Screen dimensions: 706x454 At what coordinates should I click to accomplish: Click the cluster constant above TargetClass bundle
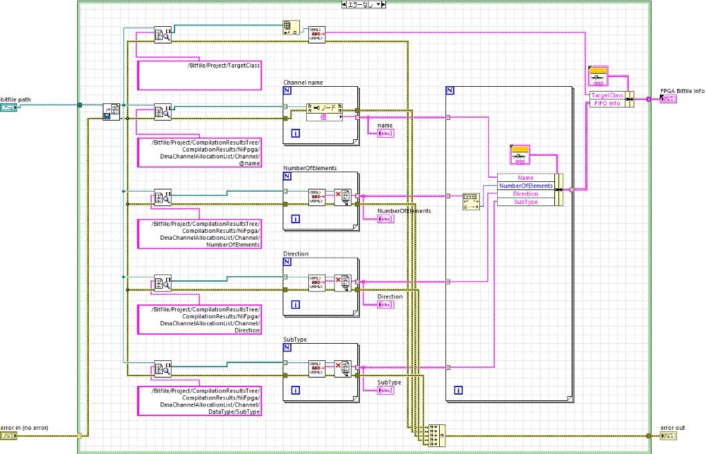point(598,76)
